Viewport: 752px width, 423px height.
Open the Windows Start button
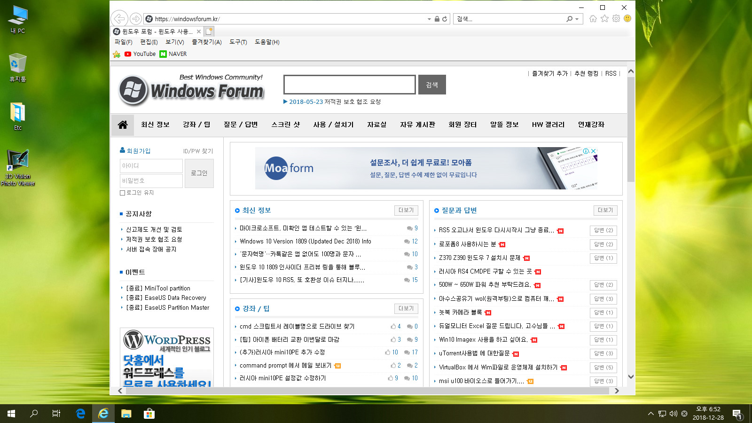[x=11, y=414]
